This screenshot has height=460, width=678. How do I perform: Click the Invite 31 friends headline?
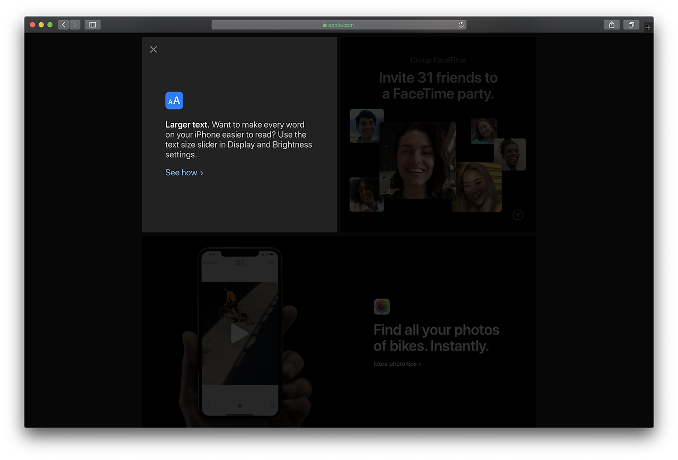click(438, 86)
